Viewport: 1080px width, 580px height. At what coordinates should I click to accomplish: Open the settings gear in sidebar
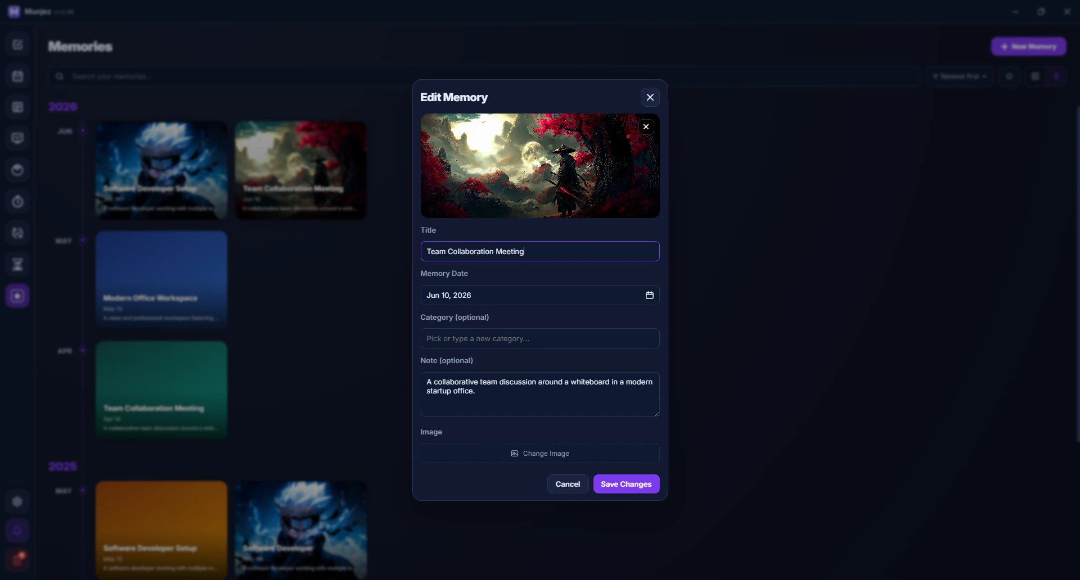tap(17, 502)
